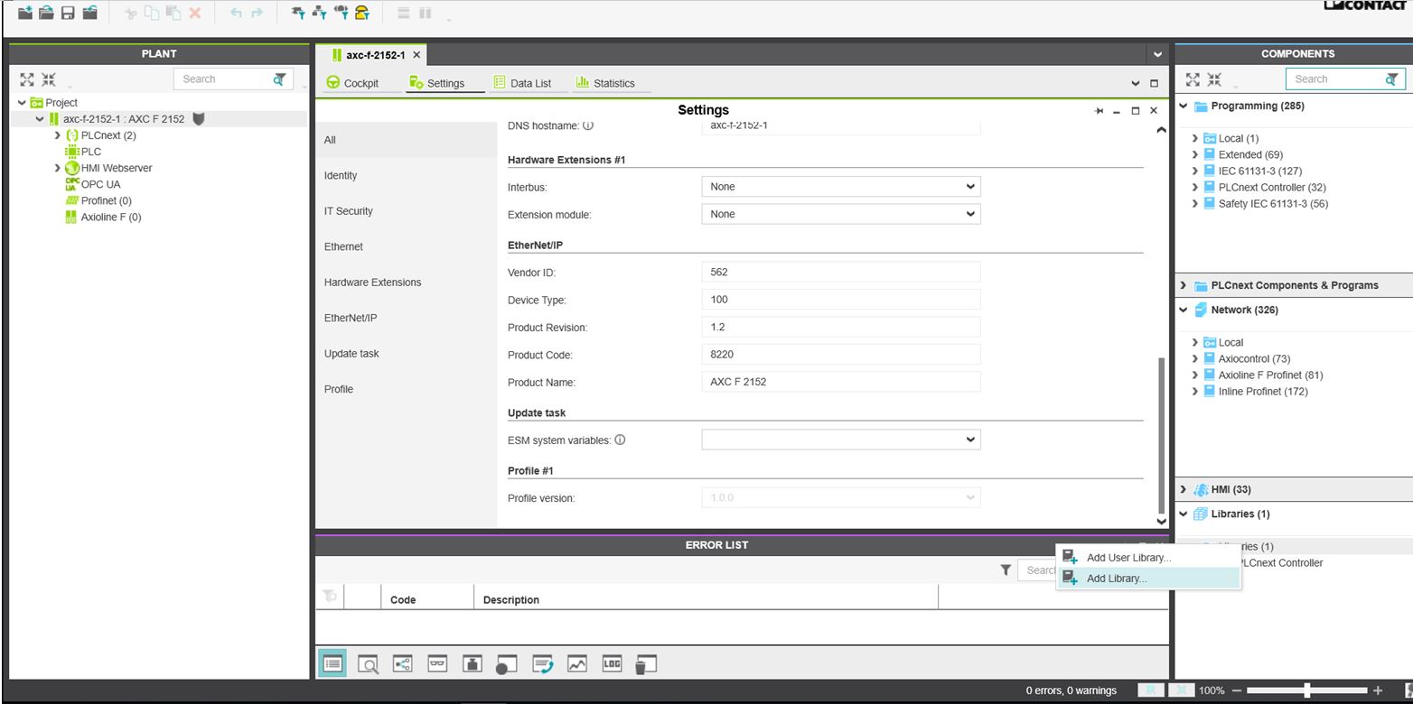This screenshot has height=704, width=1413.
Task: Show Ethernet settings category
Action: pos(343,246)
